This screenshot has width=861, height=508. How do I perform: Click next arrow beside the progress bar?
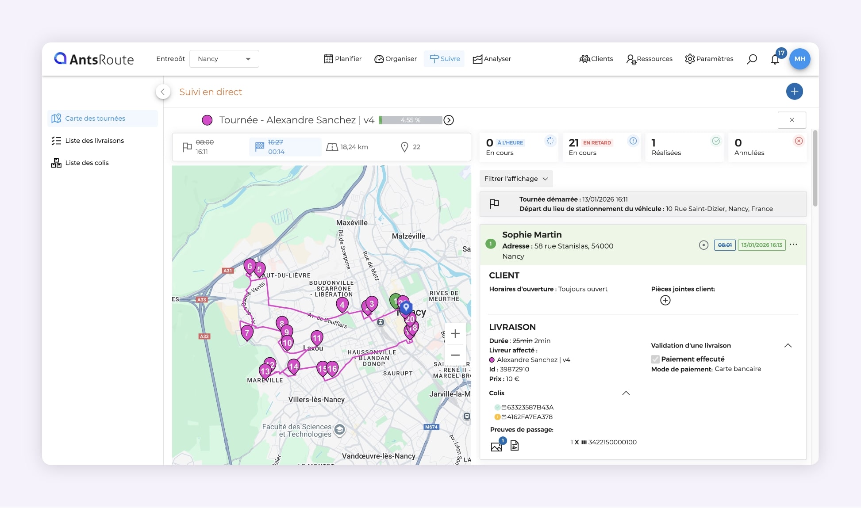[x=449, y=120]
